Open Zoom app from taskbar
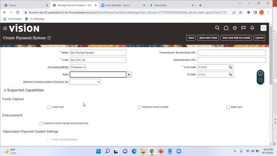Viewport: 277px width, 156px height. (x=179, y=151)
